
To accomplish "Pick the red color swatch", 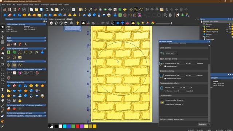I will click(x=78, y=126).
